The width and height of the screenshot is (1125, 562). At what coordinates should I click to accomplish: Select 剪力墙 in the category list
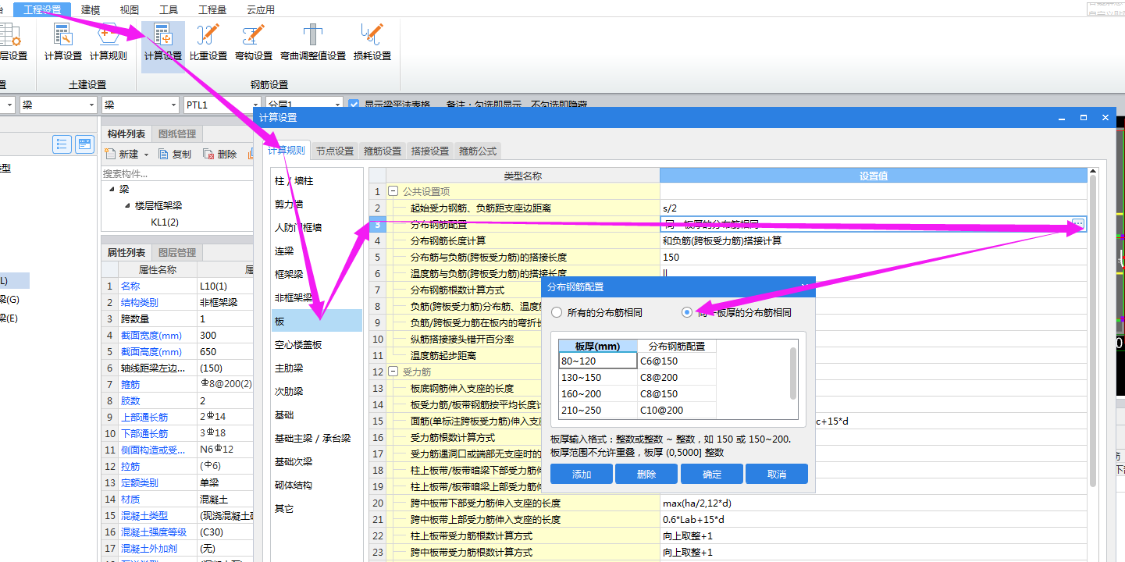pyautogui.click(x=316, y=204)
